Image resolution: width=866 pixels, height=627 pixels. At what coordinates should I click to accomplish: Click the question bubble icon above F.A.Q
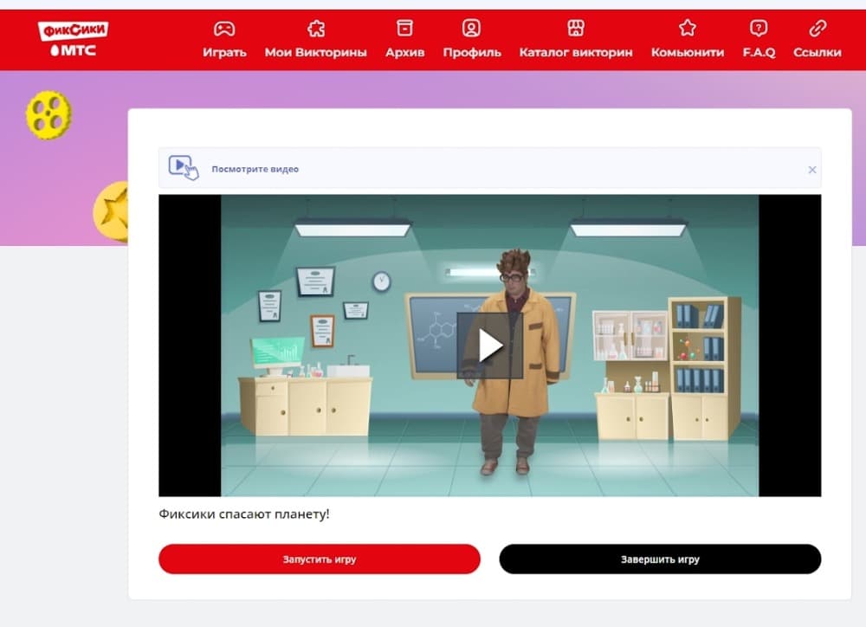point(759,28)
